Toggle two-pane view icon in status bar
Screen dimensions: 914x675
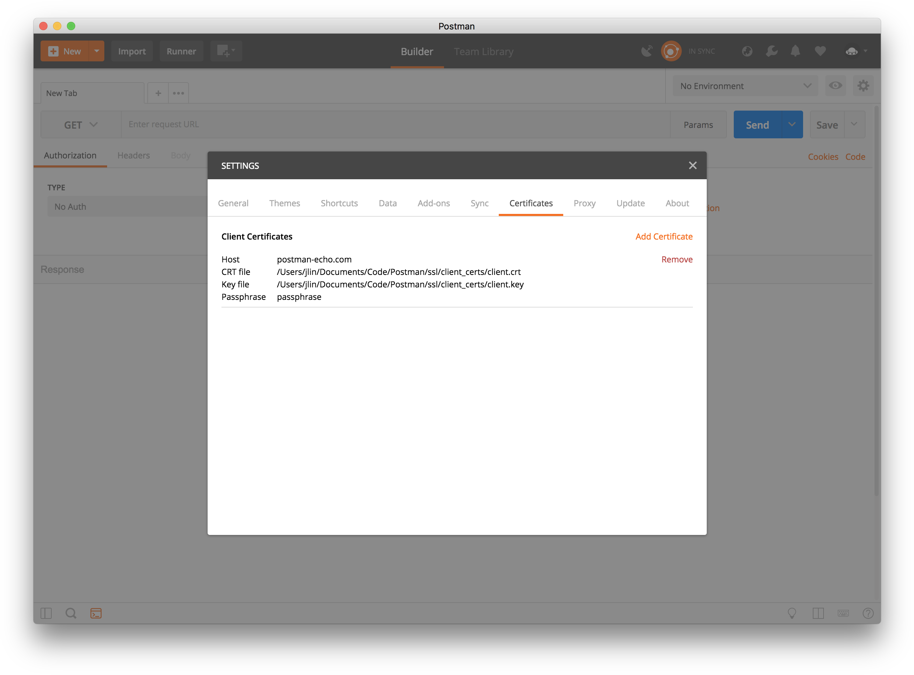818,613
